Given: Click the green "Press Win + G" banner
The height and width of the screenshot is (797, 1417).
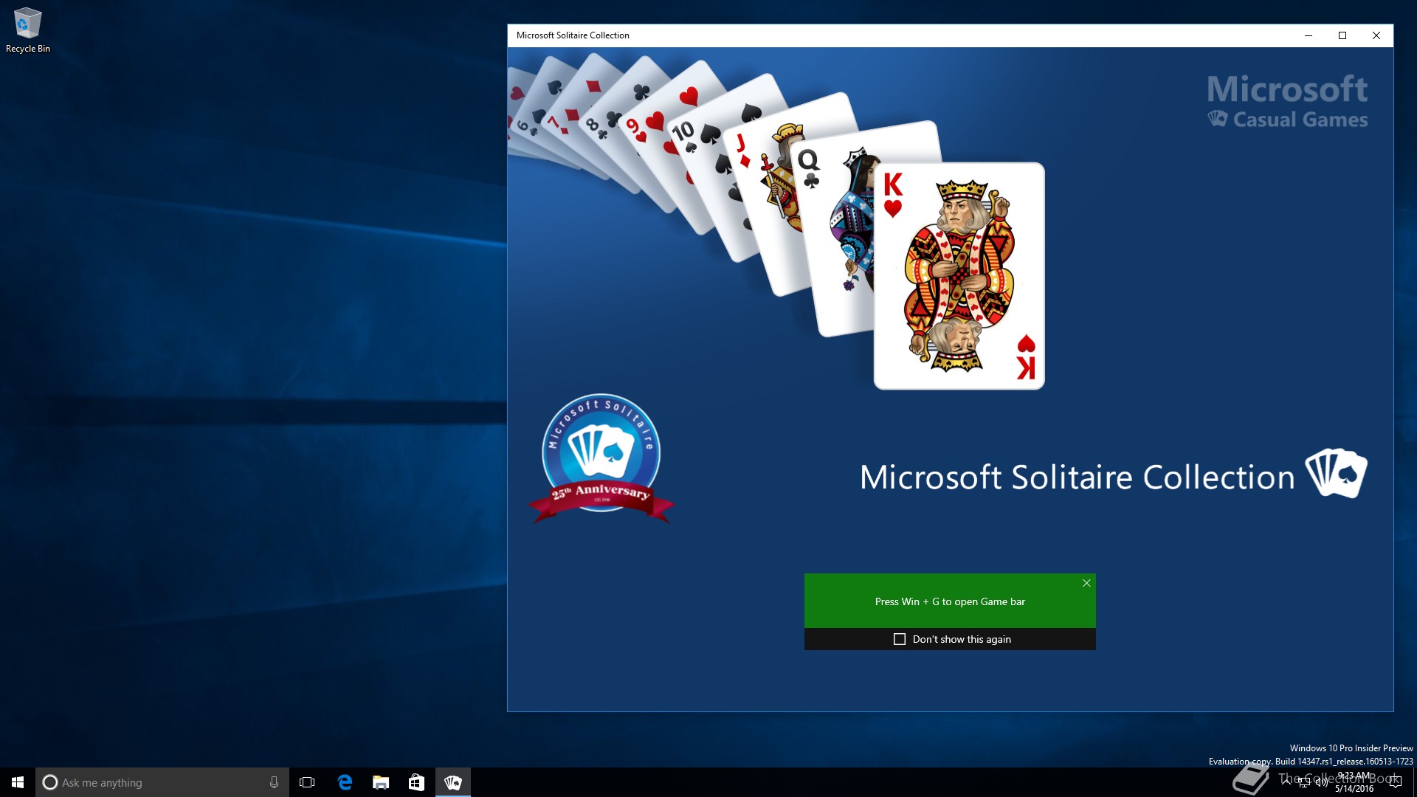Looking at the screenshot, I should (x=949, y=601).
